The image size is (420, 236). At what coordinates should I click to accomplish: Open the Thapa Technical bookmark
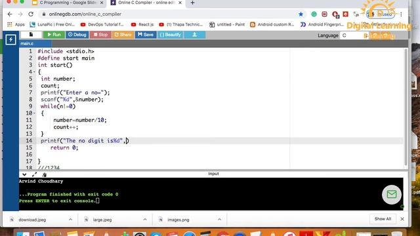coord(181,24)
